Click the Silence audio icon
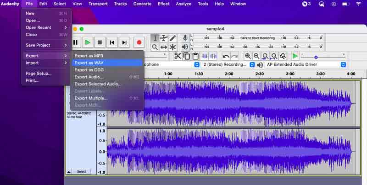 pyautogui.click(x=213, y=56)
